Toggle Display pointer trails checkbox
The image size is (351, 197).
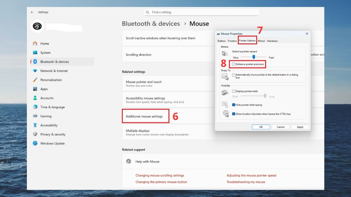point(234,91)
